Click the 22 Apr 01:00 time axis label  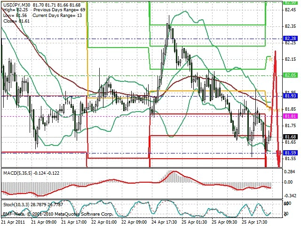tap(104, 222)
